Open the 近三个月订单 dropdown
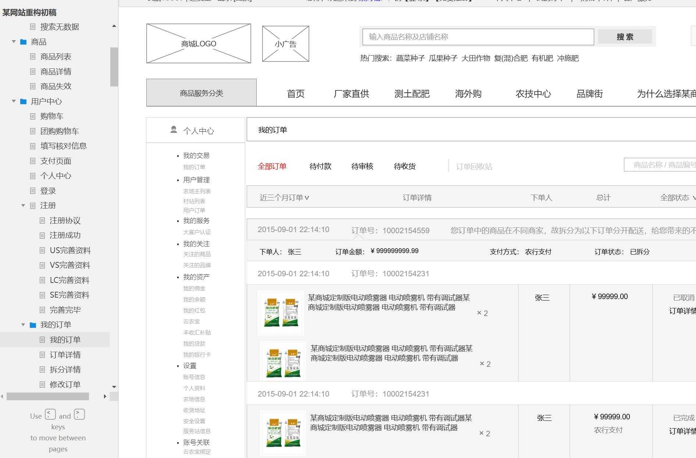This screenshot has height=458, width=696. coord(283,197)
